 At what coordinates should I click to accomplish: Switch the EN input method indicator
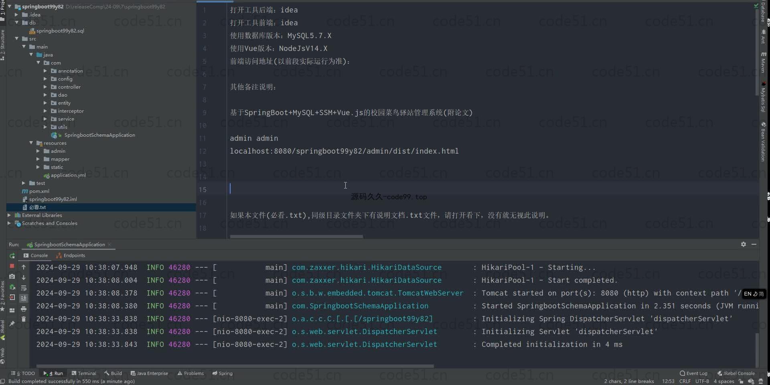pyautogui.click(x=754, y=294)
